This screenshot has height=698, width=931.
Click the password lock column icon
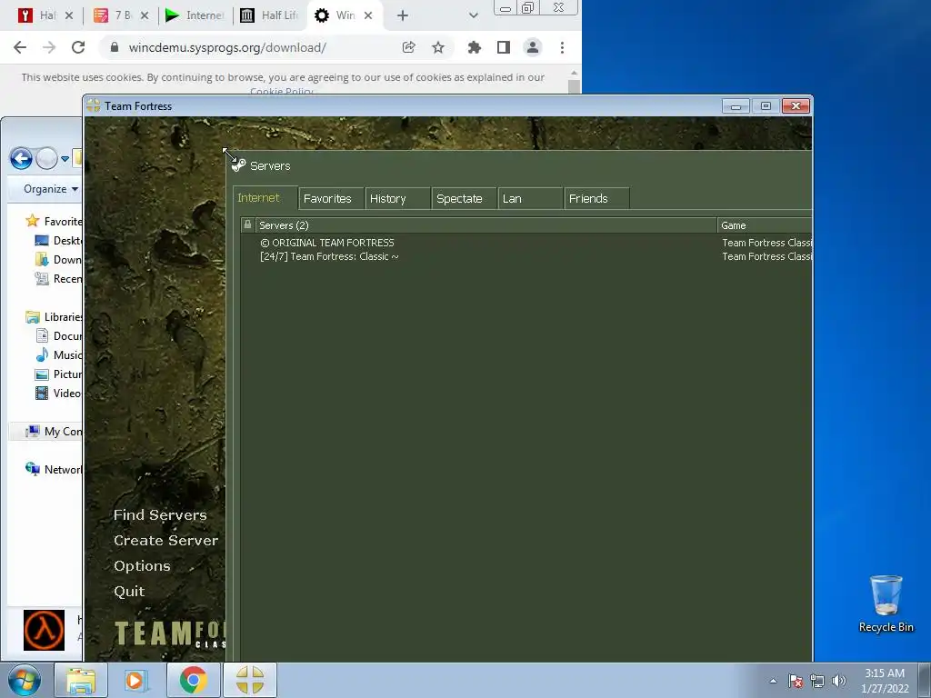tap(247, 225)
